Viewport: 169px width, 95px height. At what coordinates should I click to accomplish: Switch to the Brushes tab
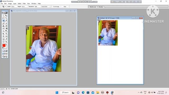coord(101,7)
